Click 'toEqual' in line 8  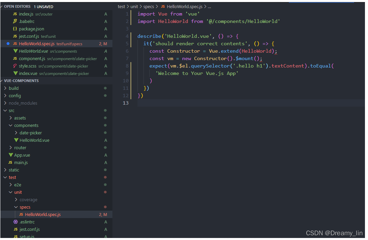coord(320,66)
